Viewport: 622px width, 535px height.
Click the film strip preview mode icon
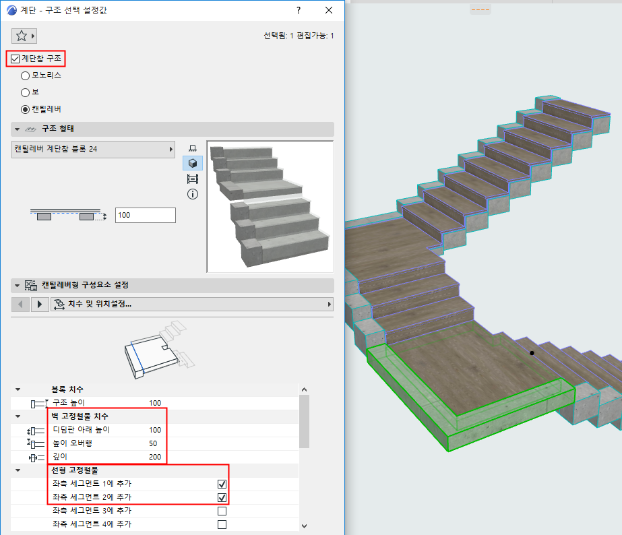(193, 179)
